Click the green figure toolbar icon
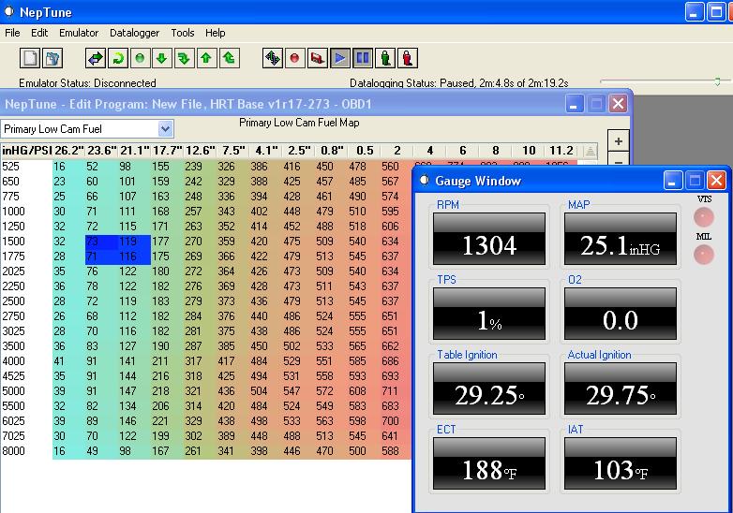This screenshot has height=513, width=733. point(384,58)
